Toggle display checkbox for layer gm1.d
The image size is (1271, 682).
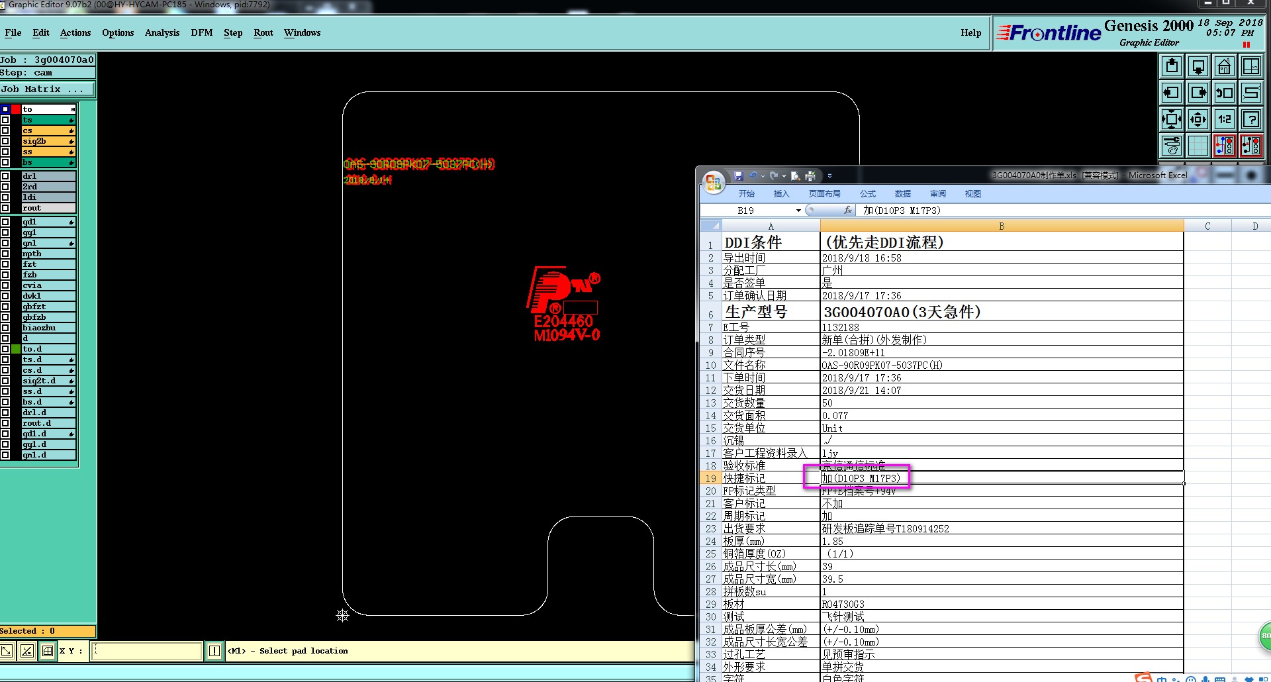pyautogui.click(x=5, y=455)
